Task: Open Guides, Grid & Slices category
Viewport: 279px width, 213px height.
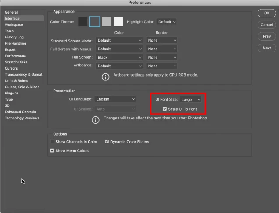Action: coord(24,87)
